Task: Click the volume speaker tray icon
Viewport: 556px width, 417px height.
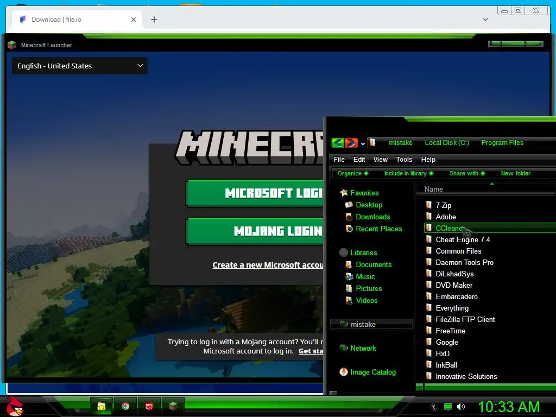Action: pyautogui.click(x=461, y=407)
